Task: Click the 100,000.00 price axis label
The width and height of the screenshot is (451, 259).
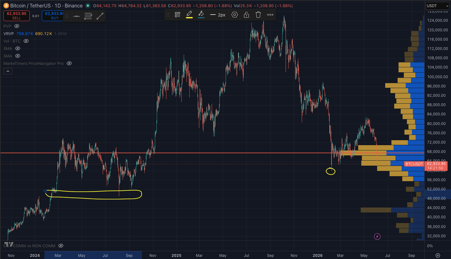Action: click(x=437, y=77)
